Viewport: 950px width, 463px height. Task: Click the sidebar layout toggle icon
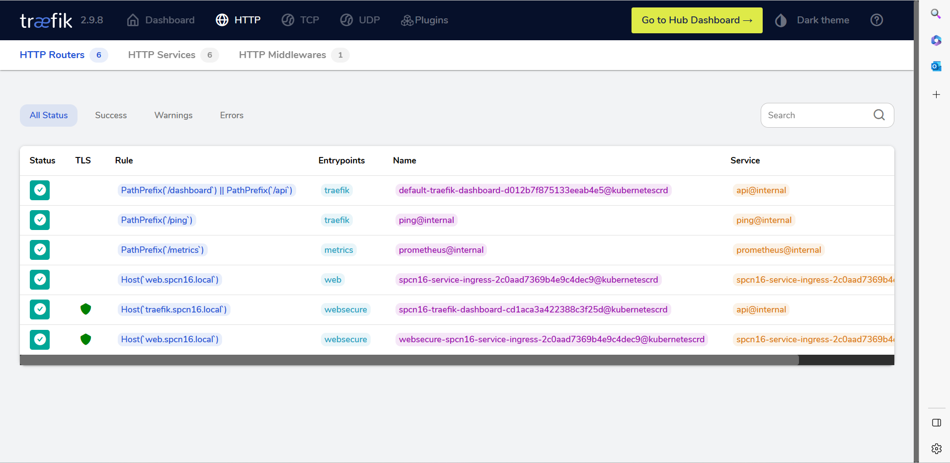[937, 423]
